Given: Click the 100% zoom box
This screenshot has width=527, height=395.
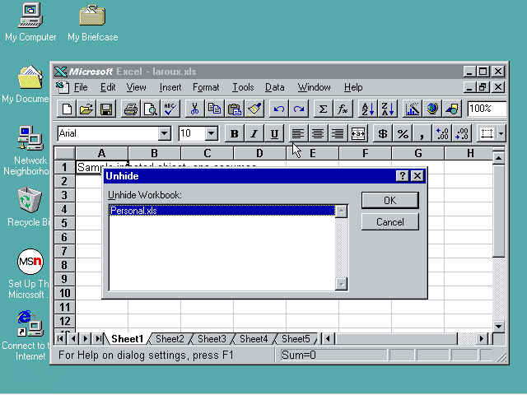Looking at the screenshot, I should [x=487, y=109].
